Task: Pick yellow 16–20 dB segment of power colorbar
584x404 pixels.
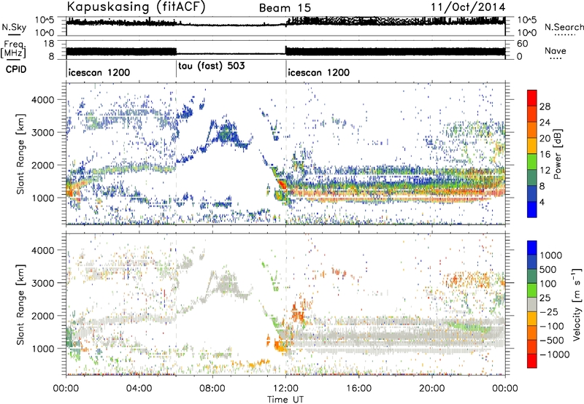Action: 532,146
